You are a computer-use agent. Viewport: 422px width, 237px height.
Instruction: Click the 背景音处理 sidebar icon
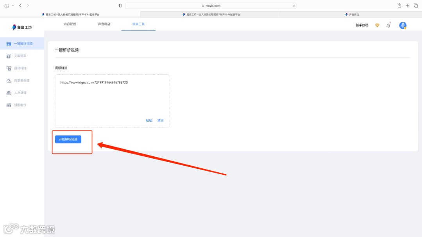[x=9, y=81]
